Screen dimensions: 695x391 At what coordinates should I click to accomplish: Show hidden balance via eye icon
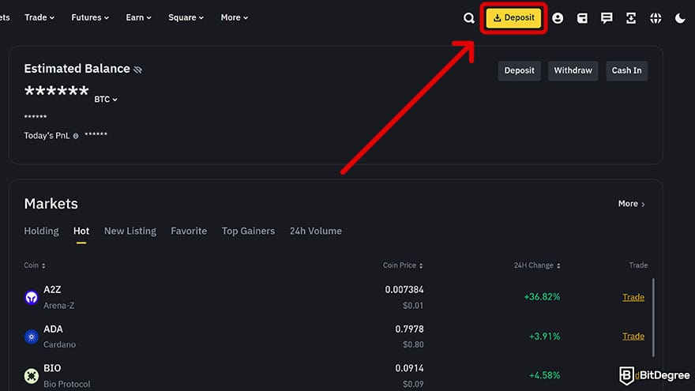138,70
